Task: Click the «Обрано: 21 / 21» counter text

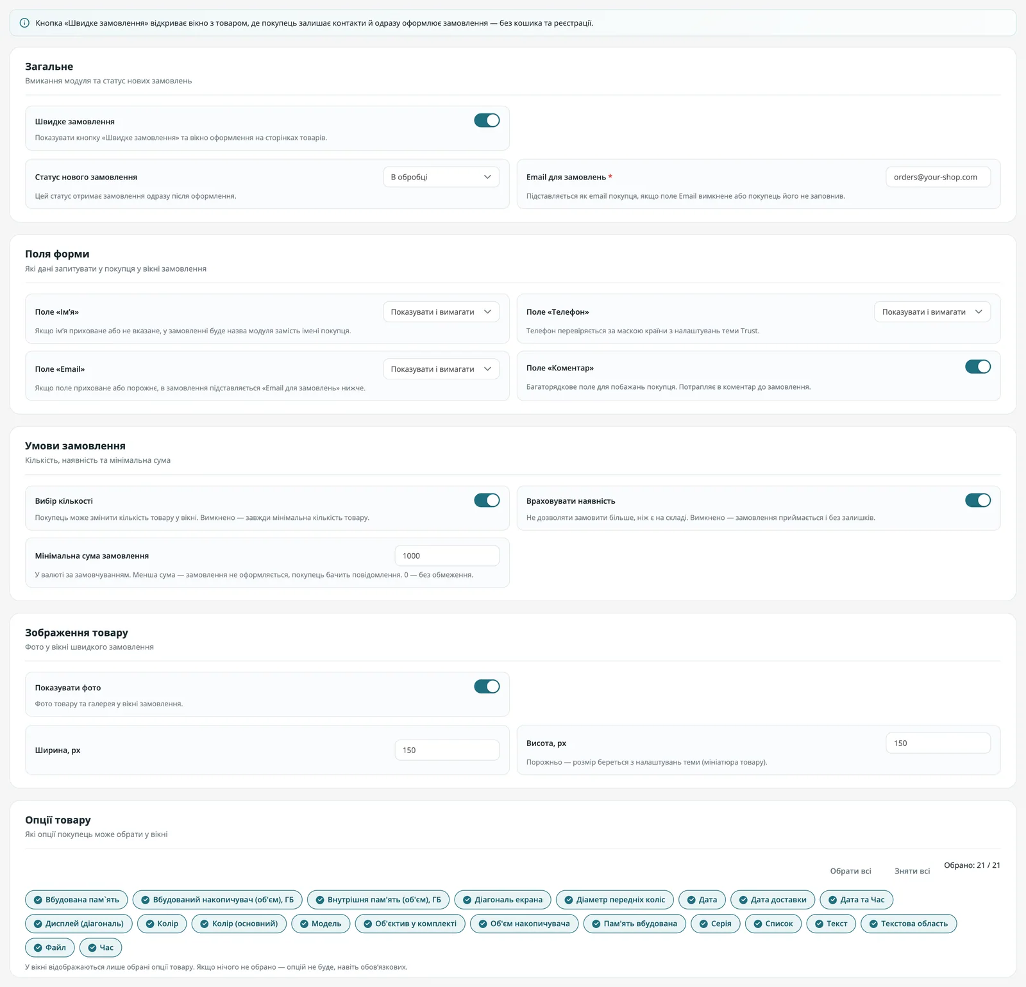Action: click(x=972, y=865)
